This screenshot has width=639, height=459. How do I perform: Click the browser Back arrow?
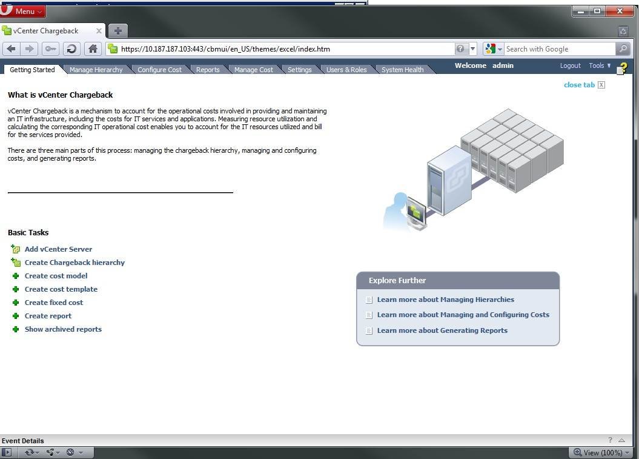click(x=12, y=49)
